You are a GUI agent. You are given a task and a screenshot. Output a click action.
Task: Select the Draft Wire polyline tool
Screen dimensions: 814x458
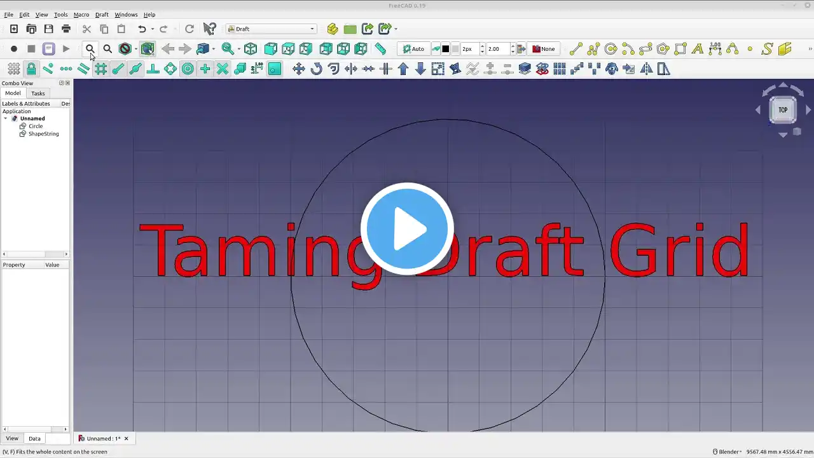tap(593, 48)
